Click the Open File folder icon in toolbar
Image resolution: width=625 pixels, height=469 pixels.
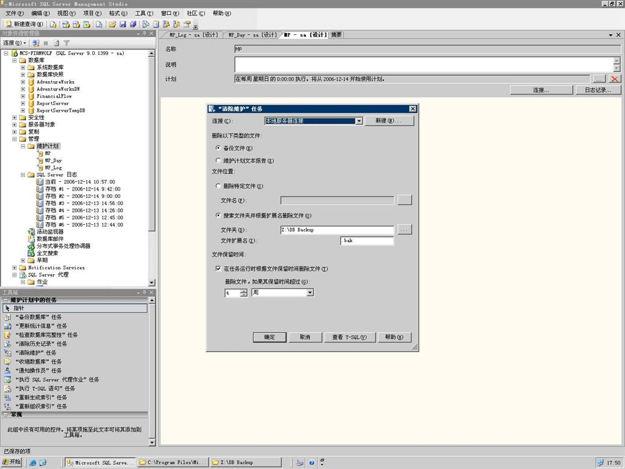pos(112,24)
